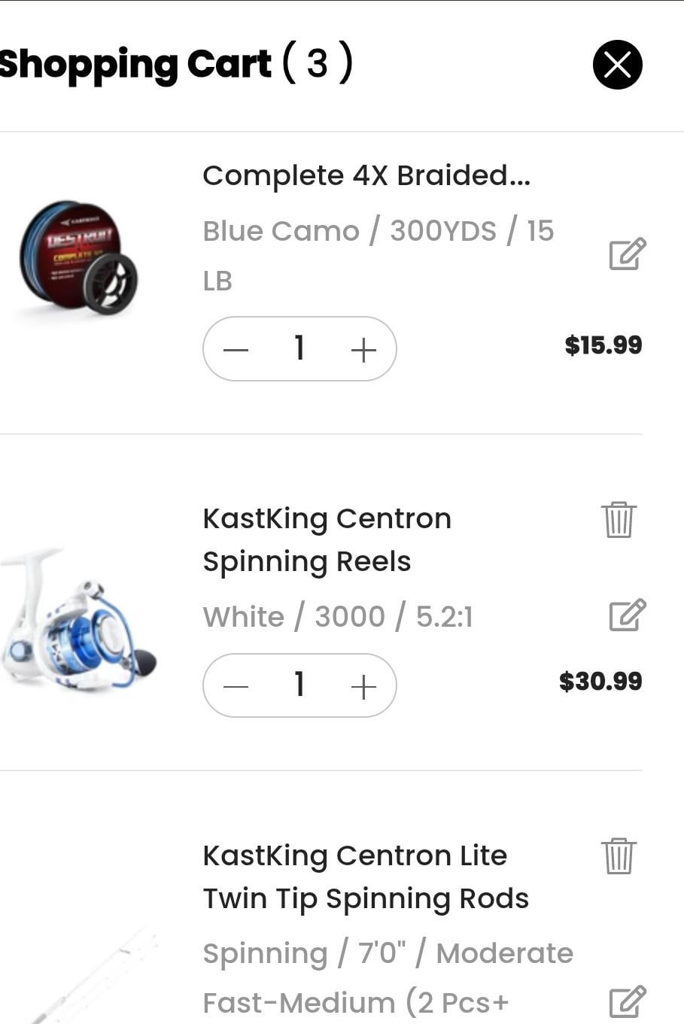Open Centron Lite Twin Tip Spinning Rods link
Image resolution: width=684 pixels, height=1024 pixels.
pyautogui.click(x=366, y=877)
